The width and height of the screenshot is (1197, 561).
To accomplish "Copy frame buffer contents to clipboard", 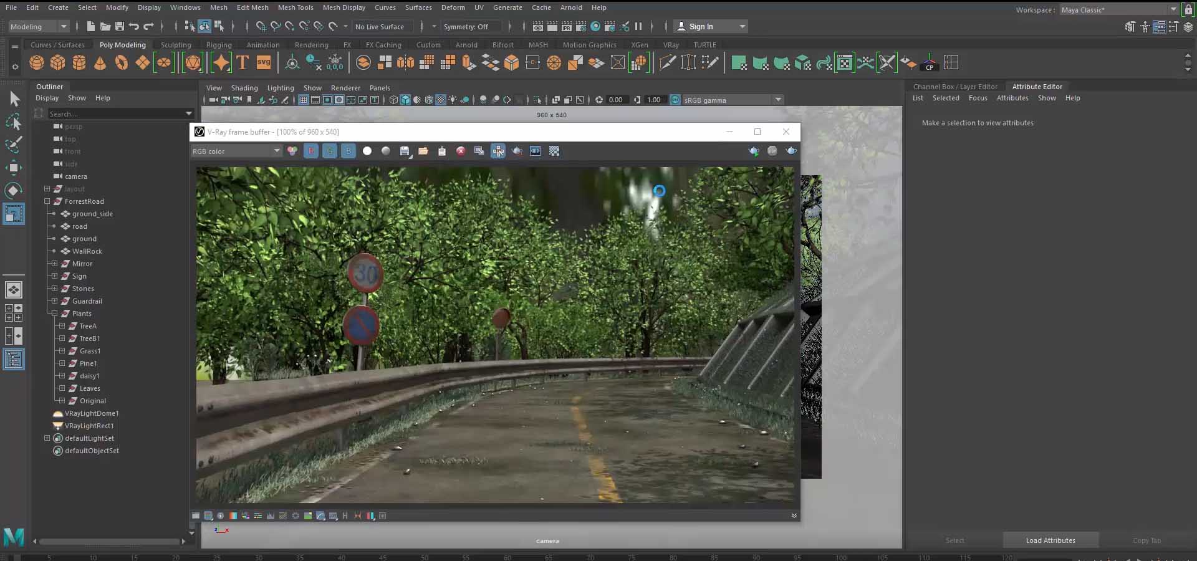I will [x=442, y=151].
